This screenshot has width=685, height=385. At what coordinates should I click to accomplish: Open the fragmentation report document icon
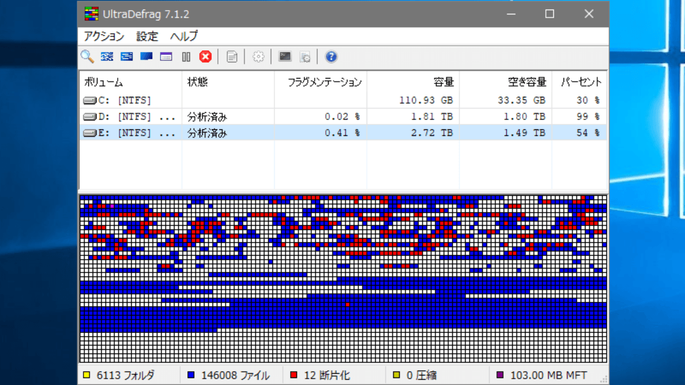232,56
